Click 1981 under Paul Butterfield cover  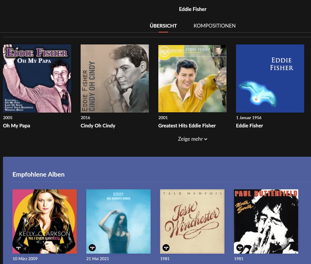click(238, 259)
